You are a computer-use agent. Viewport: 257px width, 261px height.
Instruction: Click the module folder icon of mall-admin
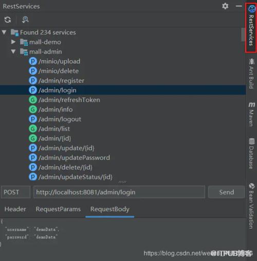24,52
